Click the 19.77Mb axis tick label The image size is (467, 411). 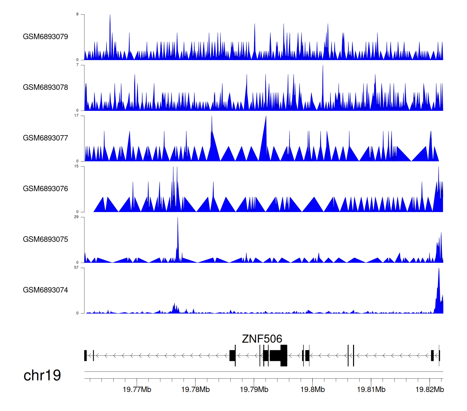point(137,390)
